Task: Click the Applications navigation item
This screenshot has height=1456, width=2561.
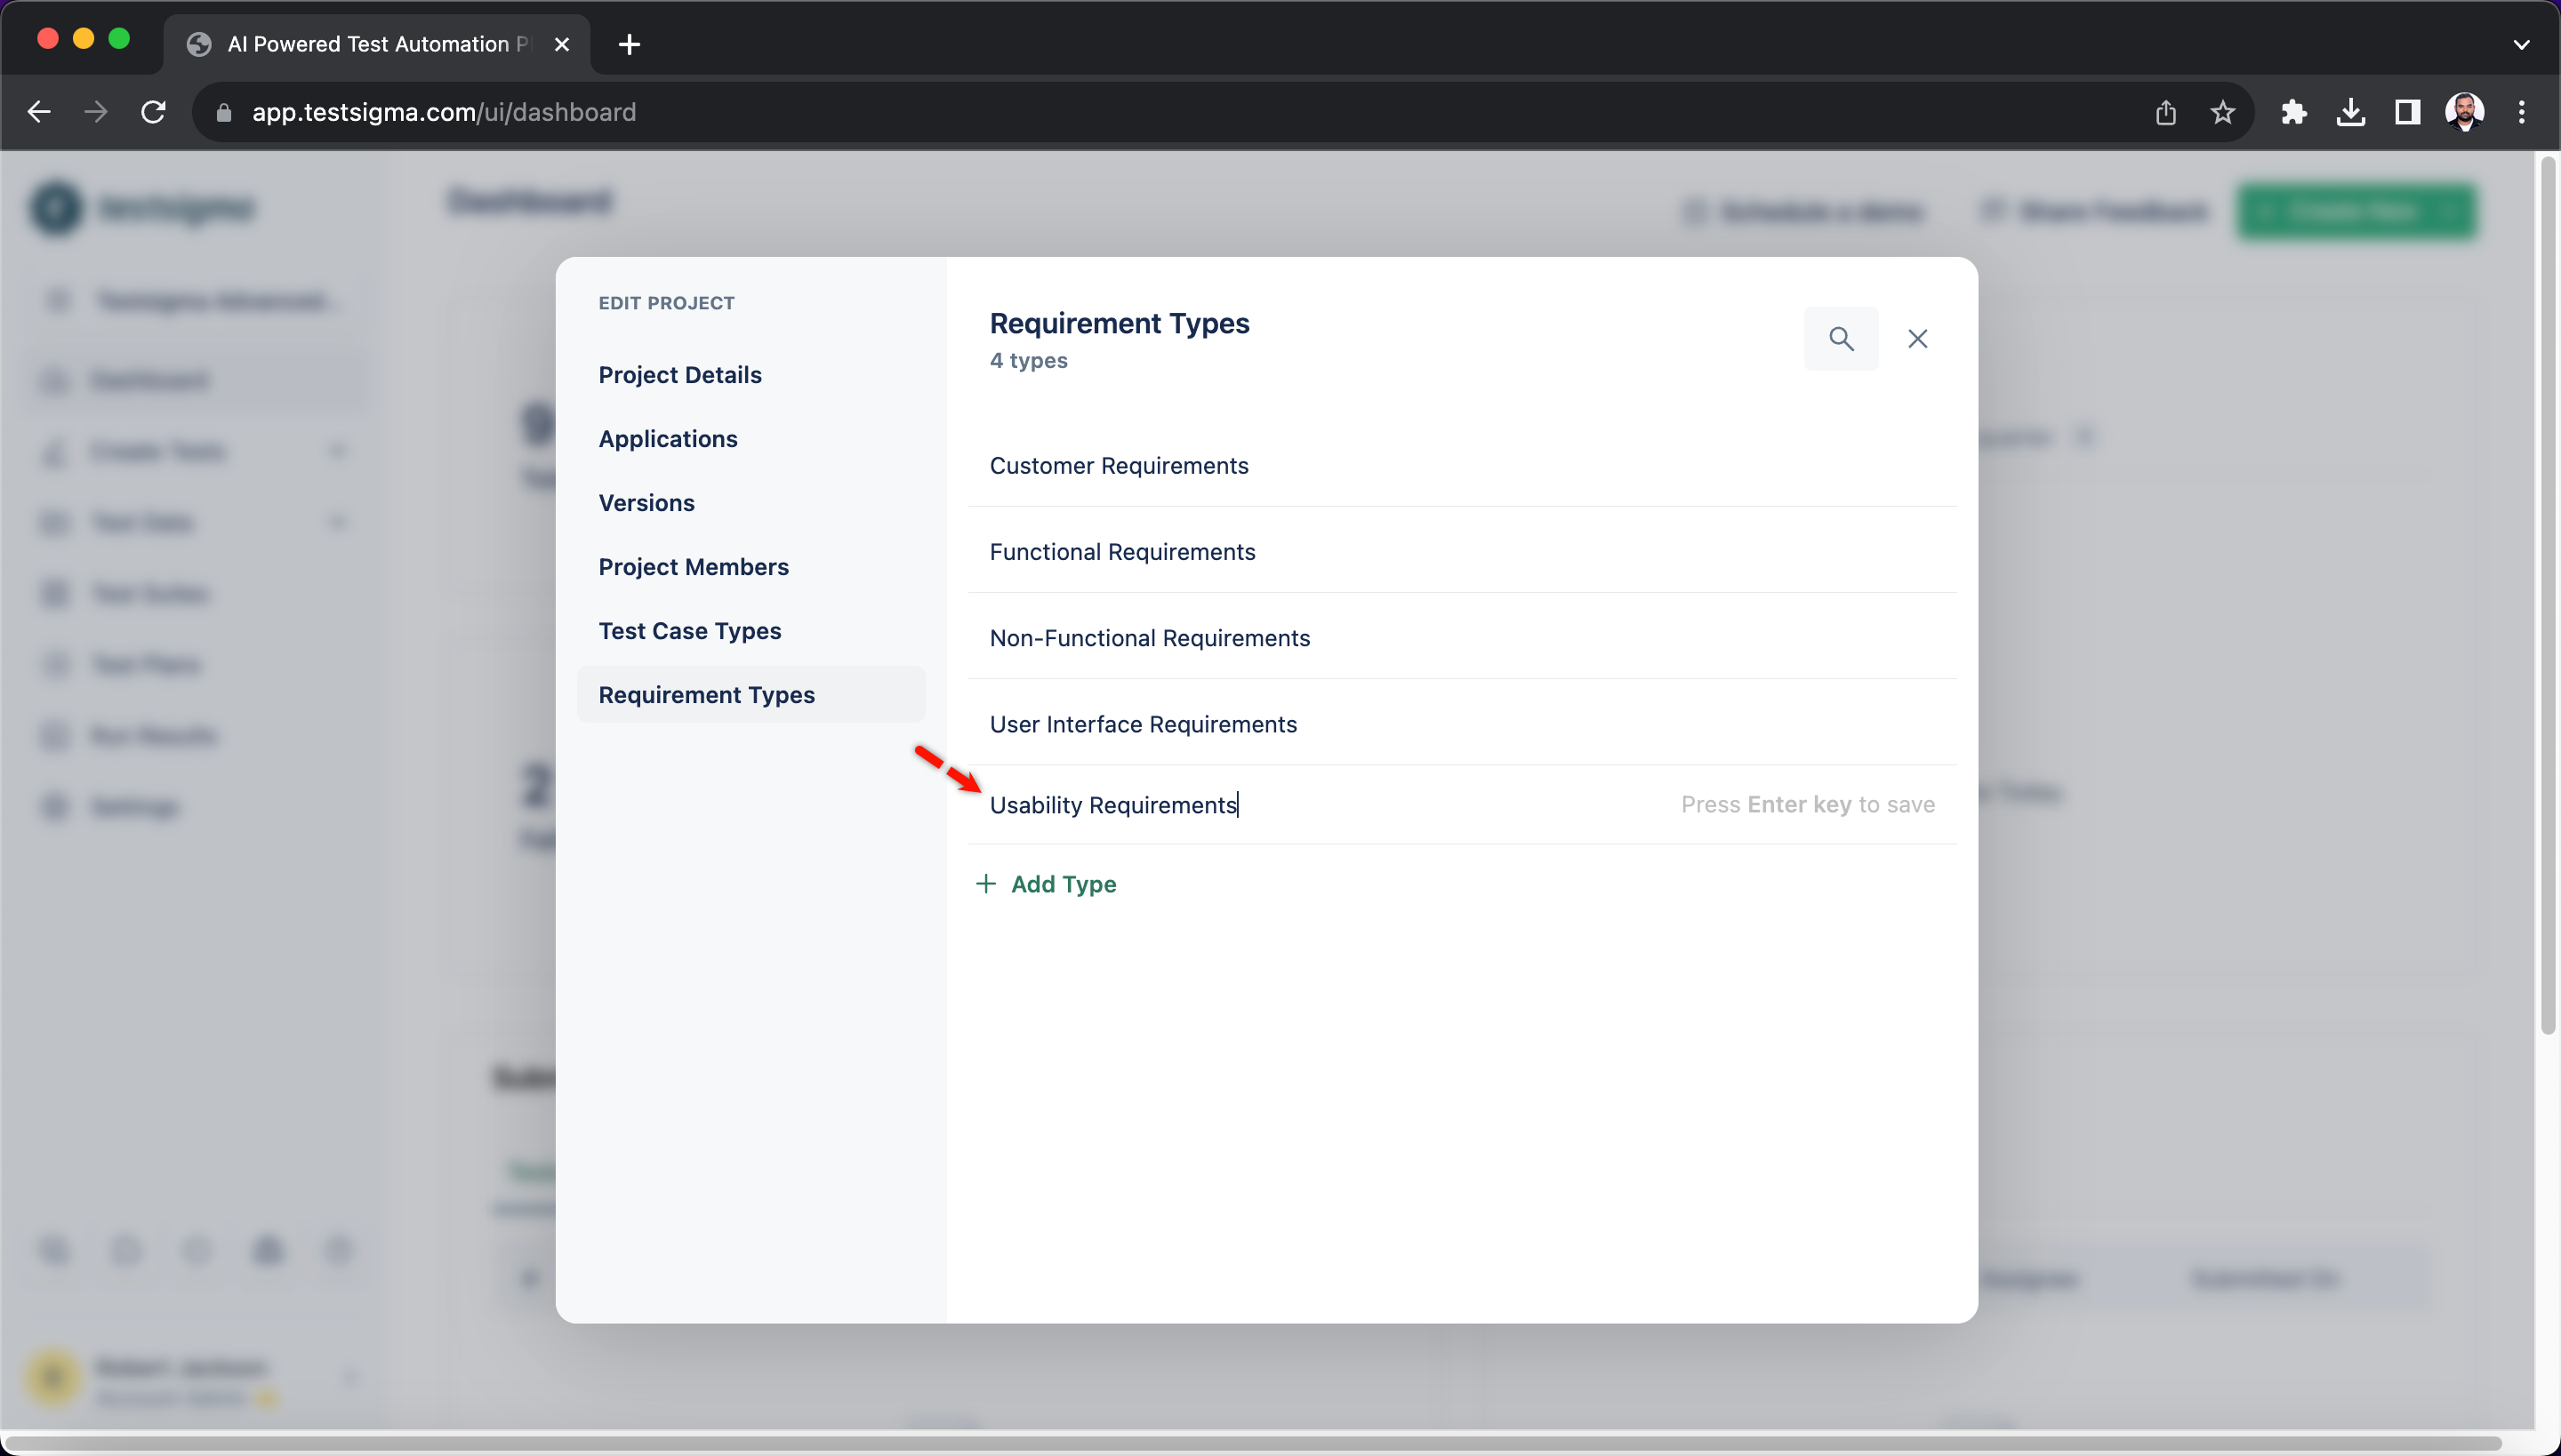Action: [667, 438]
